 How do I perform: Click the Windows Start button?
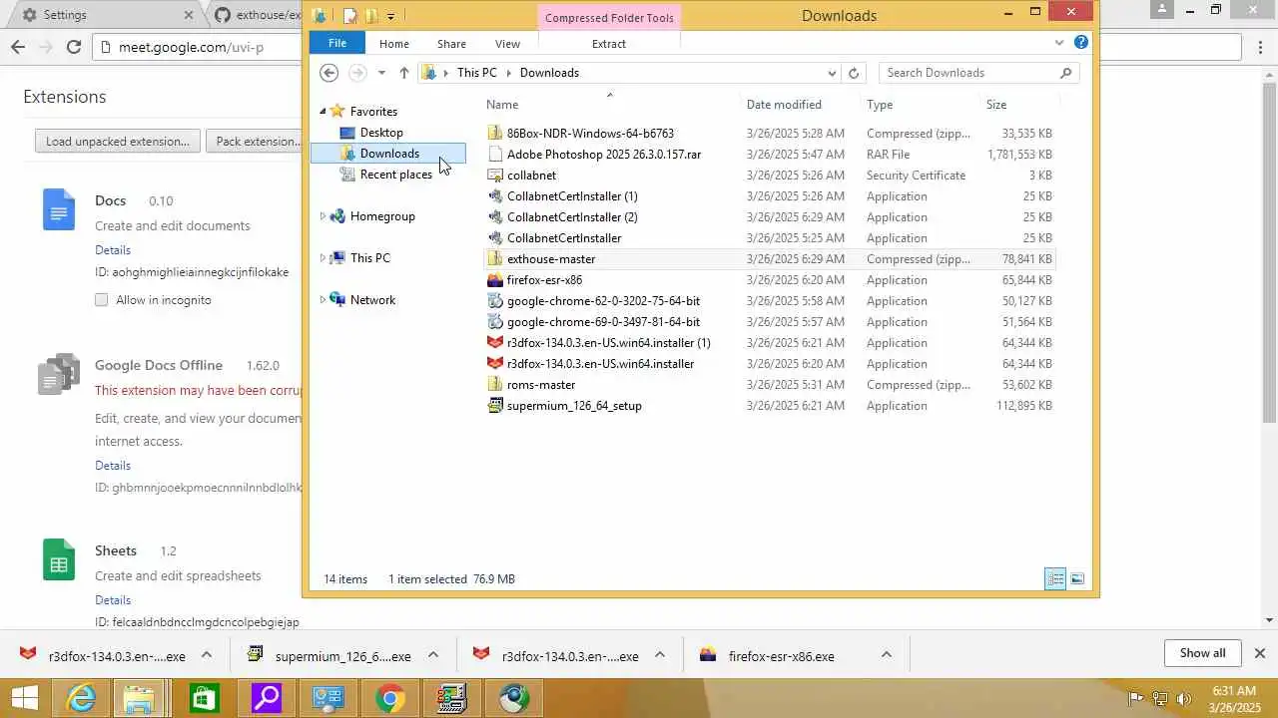[x=24, y=698]
